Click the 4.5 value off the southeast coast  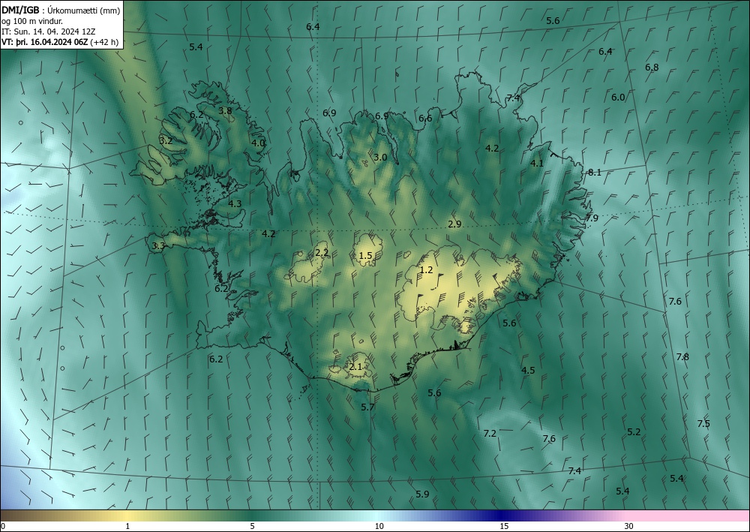coord(528,370)
